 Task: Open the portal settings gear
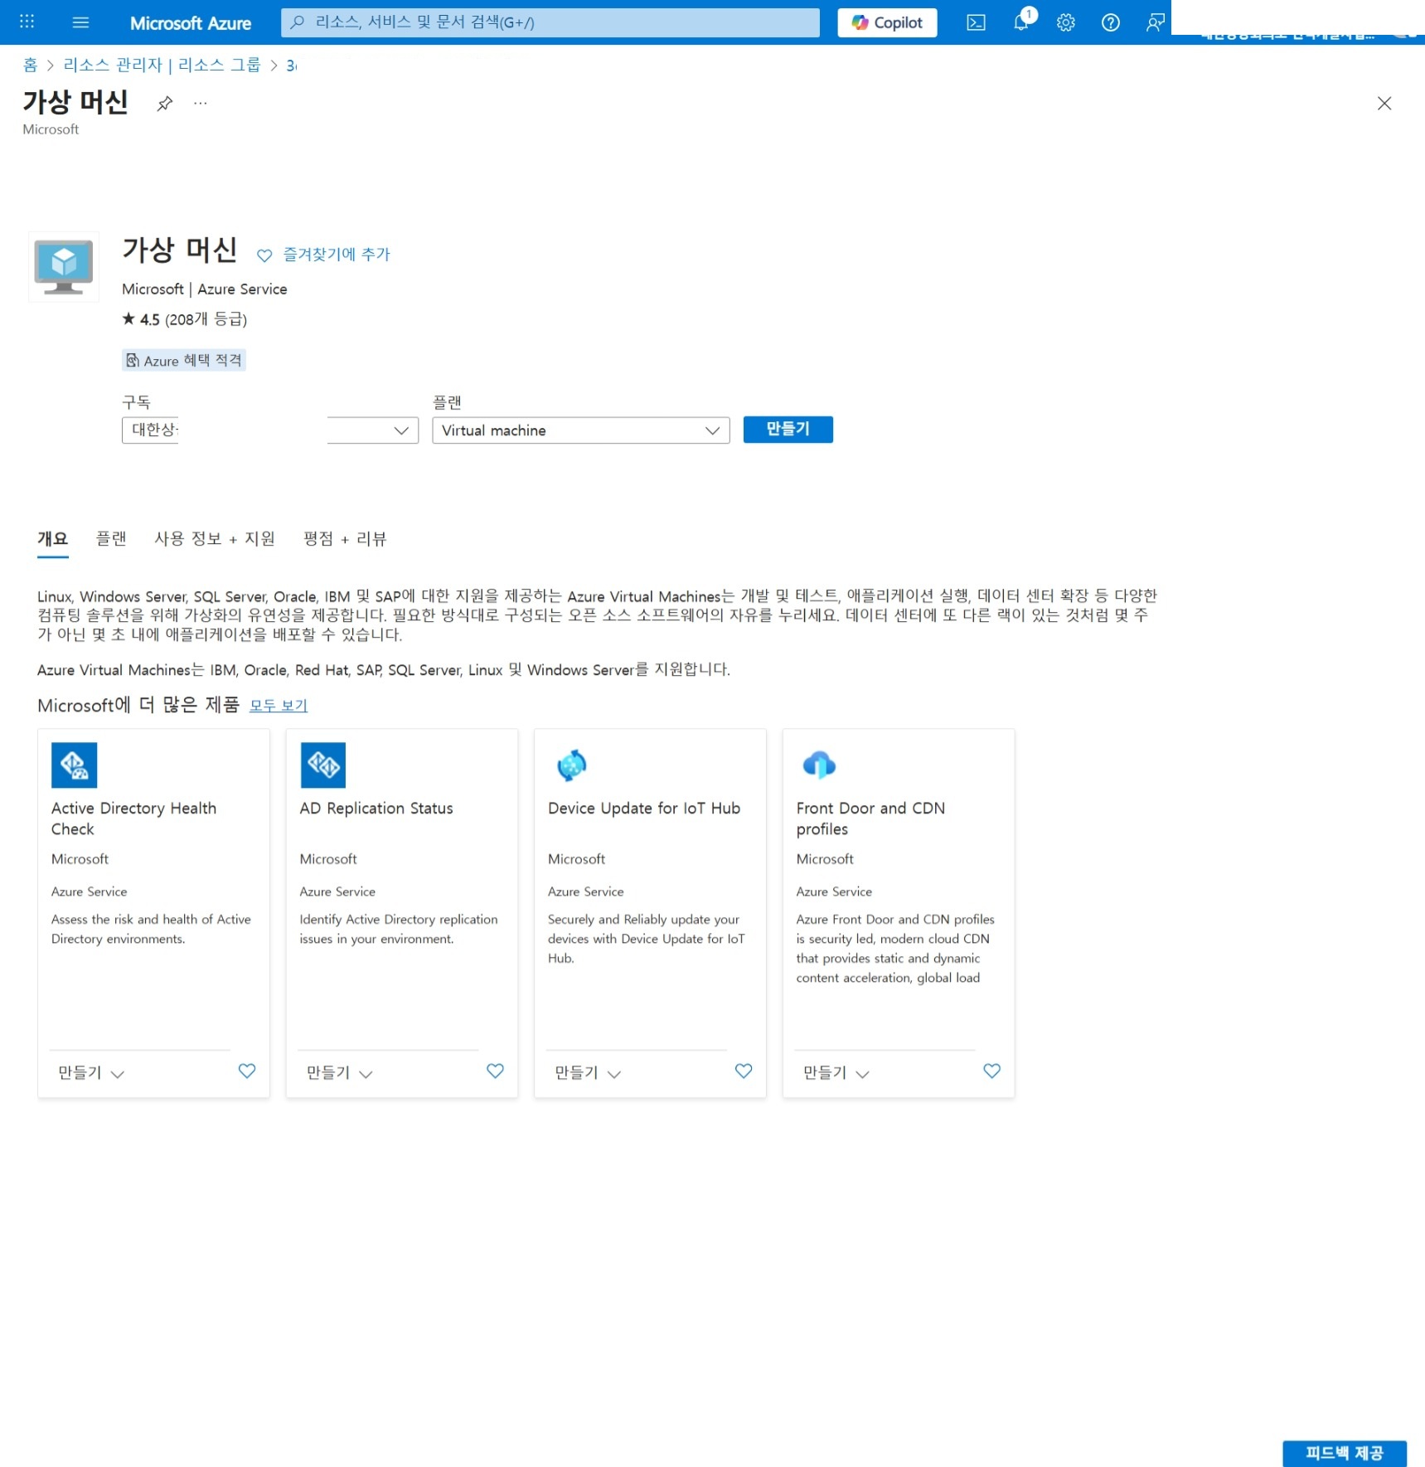click(1065, 22)
